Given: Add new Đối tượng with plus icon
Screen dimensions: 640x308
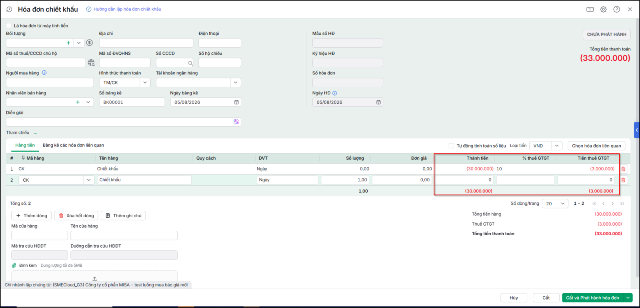Looking at the screenshot, I should [x=68, y=43].
